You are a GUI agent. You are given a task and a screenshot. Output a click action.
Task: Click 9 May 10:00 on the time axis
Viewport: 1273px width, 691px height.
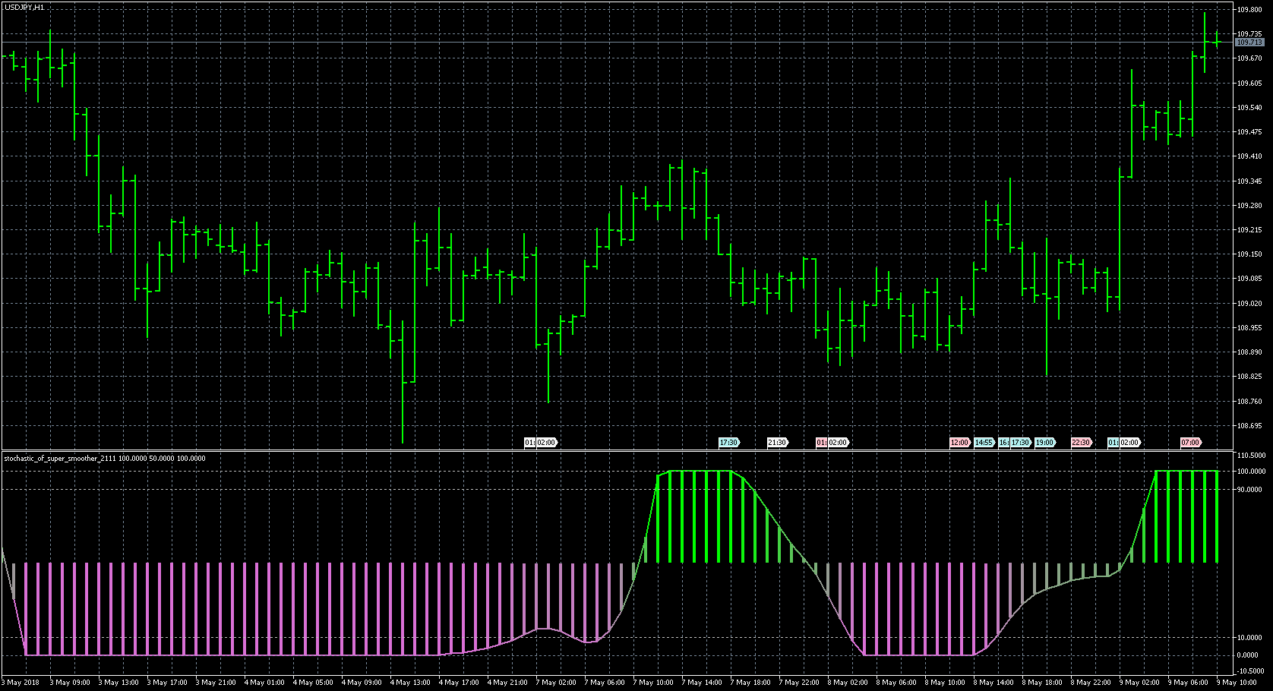point(1238,683)
